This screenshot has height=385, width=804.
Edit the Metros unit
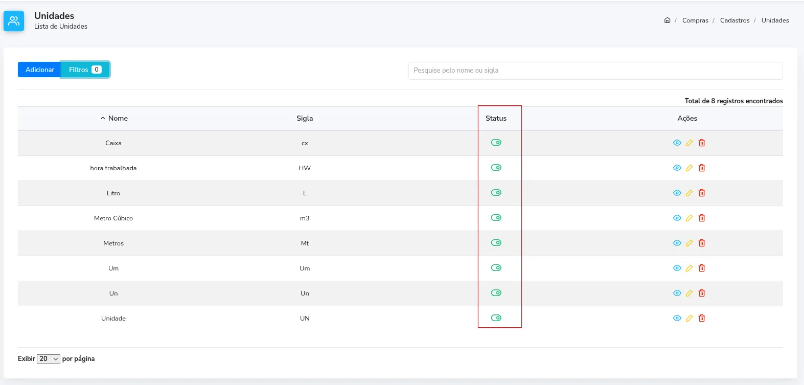click(x=690, y=243)
